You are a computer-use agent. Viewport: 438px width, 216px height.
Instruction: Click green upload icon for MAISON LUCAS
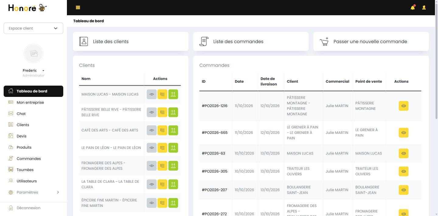(173, 94)
